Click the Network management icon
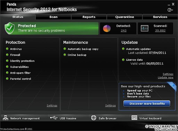 click(6, 118)
